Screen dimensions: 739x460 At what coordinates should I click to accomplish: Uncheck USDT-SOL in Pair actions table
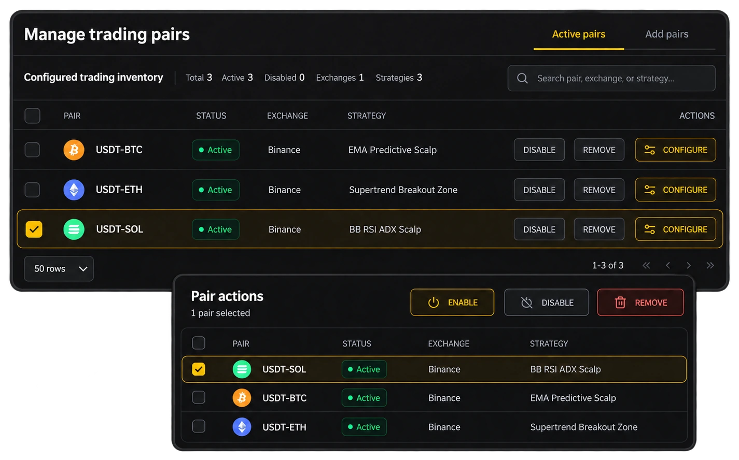point(199,369)
